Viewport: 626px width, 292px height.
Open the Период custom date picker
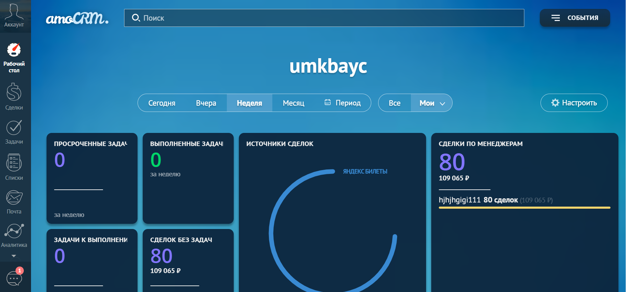pyautogui.click(x=343, y=103)
